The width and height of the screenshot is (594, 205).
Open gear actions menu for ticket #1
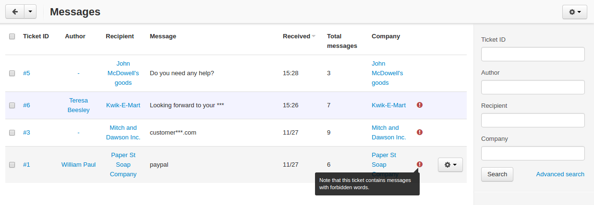[450, 165]
